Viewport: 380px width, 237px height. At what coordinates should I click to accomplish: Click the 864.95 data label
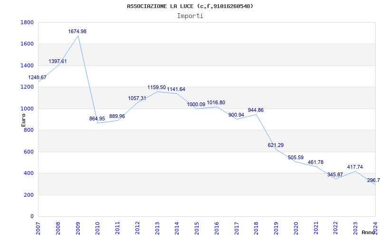[x=97, y=118]
